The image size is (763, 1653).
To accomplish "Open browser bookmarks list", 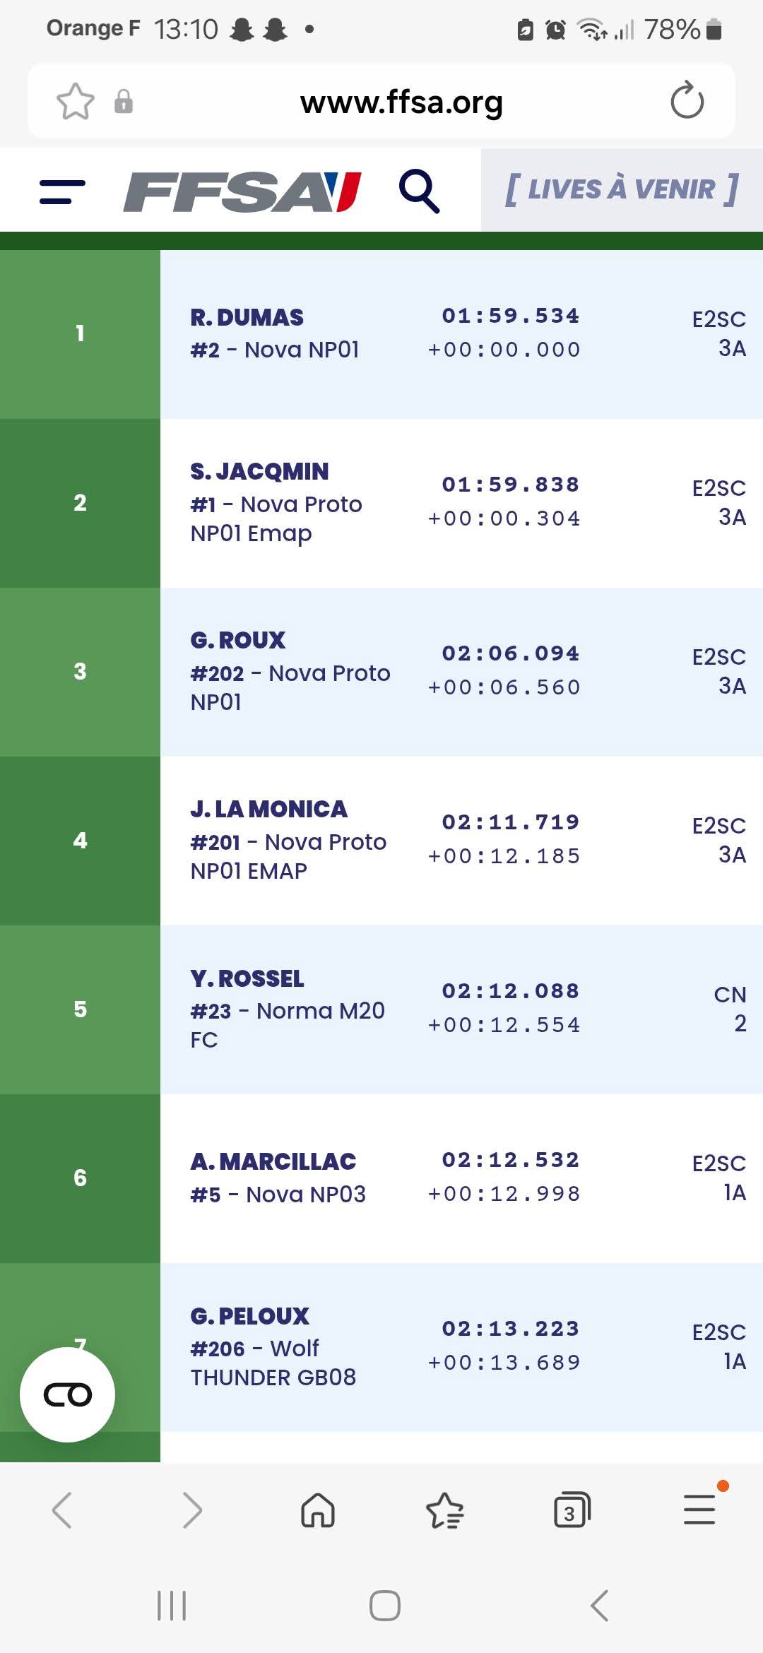I will (444, 1510).
